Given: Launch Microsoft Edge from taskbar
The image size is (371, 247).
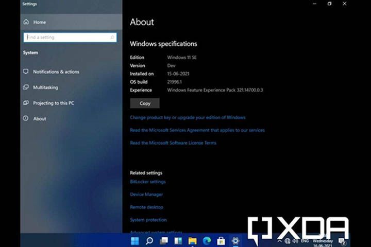Looking at the screenshot, I should [x=207, y=241].
